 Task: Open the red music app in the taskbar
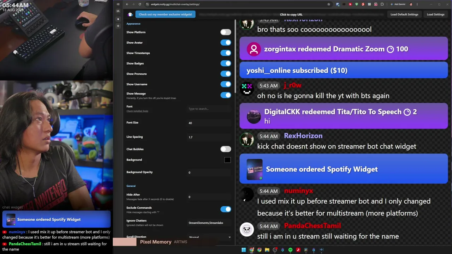pyautogui.click(x=298, y=250)
